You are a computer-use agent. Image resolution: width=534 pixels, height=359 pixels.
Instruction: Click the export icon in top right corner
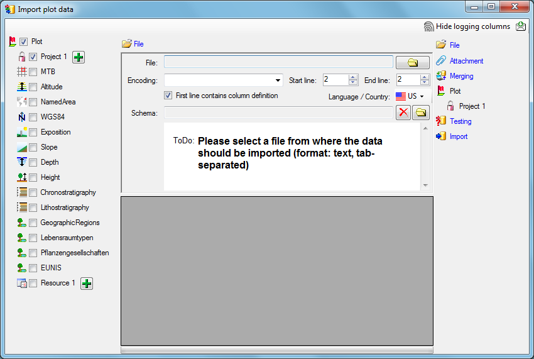click(521, 26)
